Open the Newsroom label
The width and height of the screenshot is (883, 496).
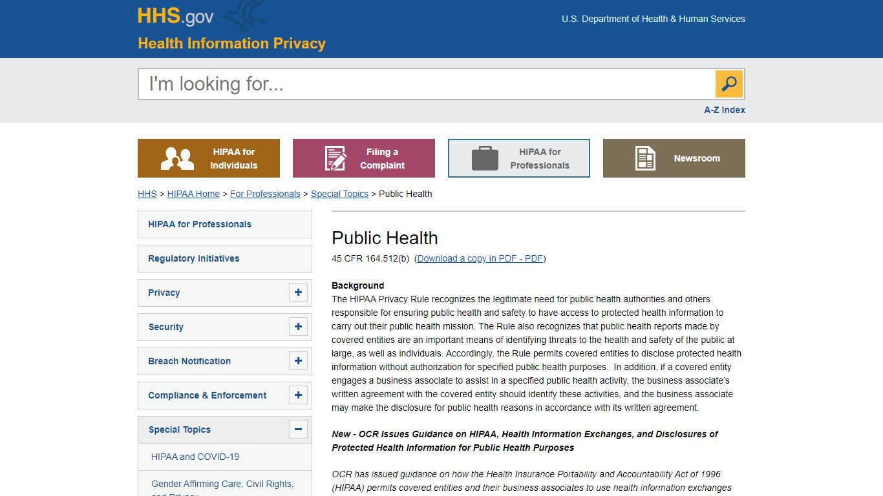coord(697,158)
